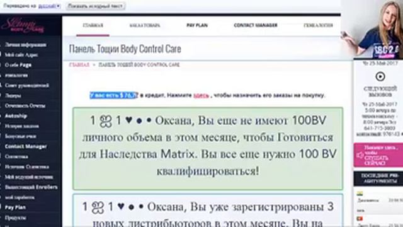
Task: Open Autoship in the left sidebar
Action: 16,116
